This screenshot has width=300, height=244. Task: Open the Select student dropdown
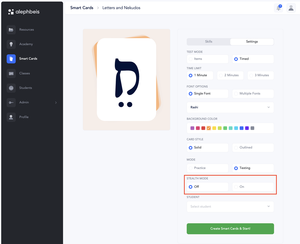[230, 207]
